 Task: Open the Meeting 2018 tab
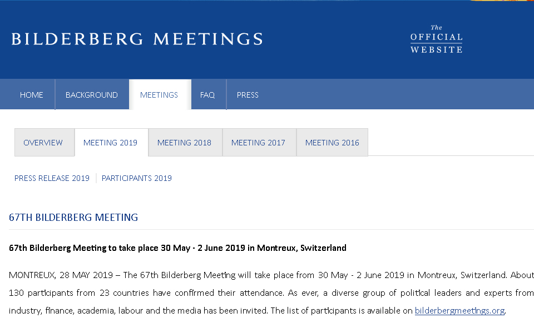point(184,143)
